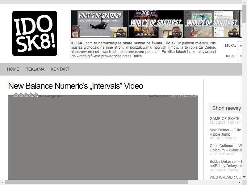Click the 15.11.2024 post date
247x185 pixels.
tap(185, 96)
